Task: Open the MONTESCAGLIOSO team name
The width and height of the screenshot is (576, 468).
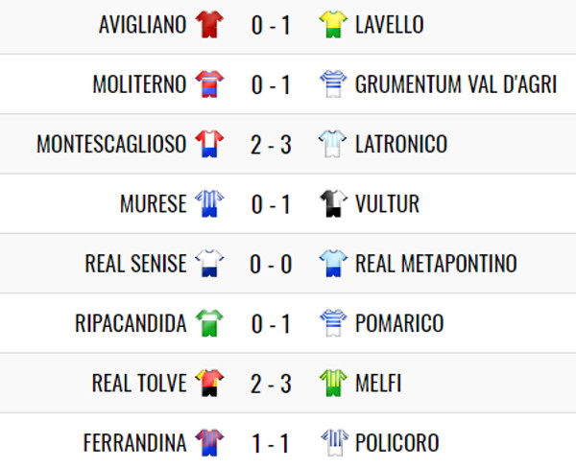Action: click(111, 144)
